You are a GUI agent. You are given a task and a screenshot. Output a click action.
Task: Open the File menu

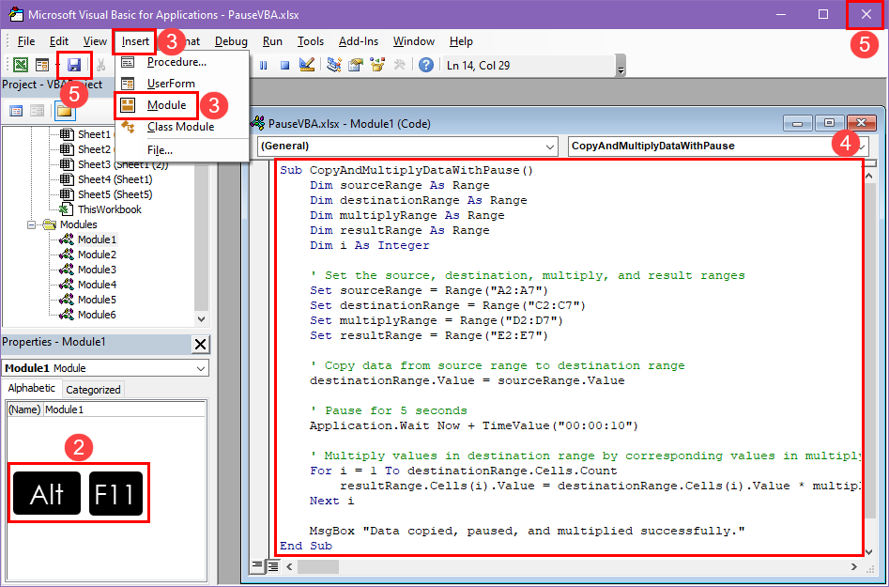26,41
